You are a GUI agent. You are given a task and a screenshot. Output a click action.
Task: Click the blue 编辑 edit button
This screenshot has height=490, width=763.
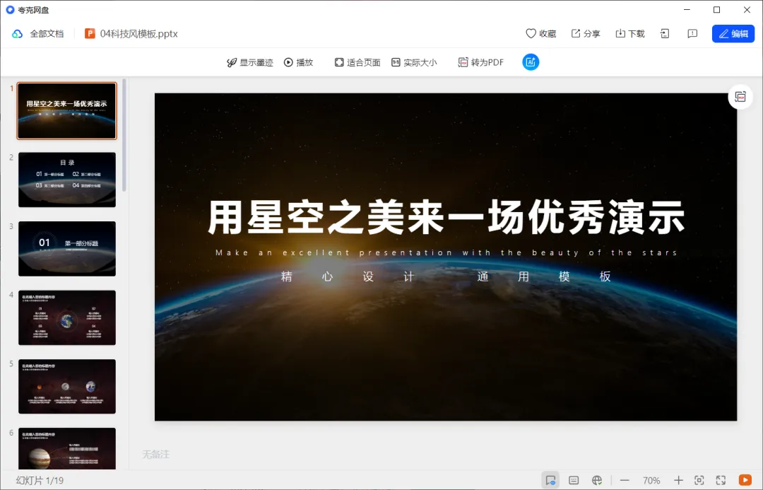pos(733,34)
